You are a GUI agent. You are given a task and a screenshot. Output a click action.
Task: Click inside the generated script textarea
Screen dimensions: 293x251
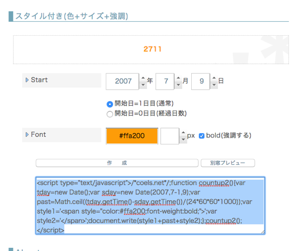(150, 206)
